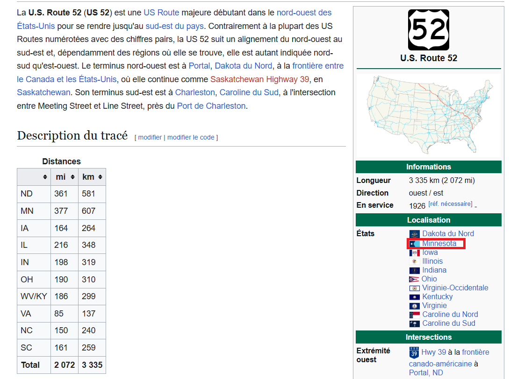Screen dimensions: 517x379
Task: Follow the 'réf. nécessaire' superscript link
Action: 450,204
